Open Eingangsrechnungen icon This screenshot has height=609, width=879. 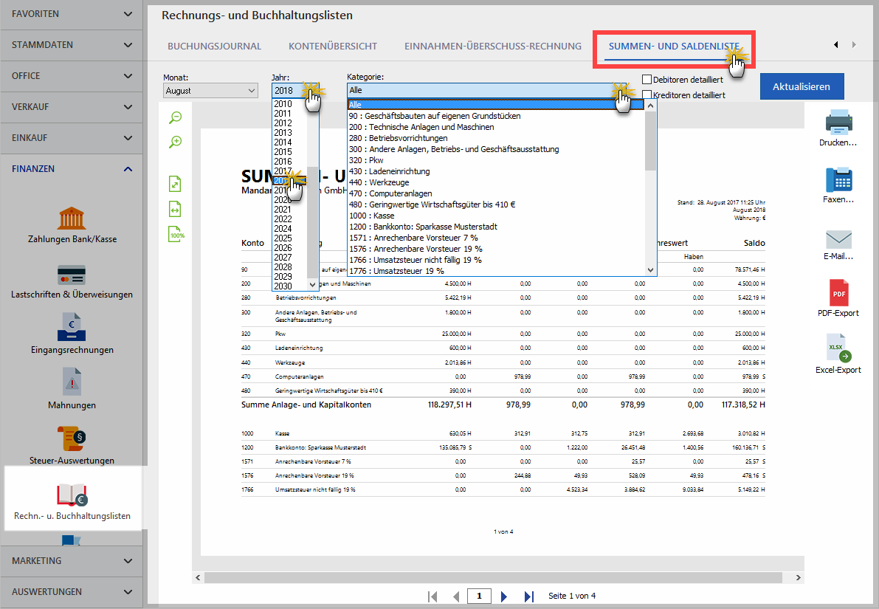click(72, 327)
